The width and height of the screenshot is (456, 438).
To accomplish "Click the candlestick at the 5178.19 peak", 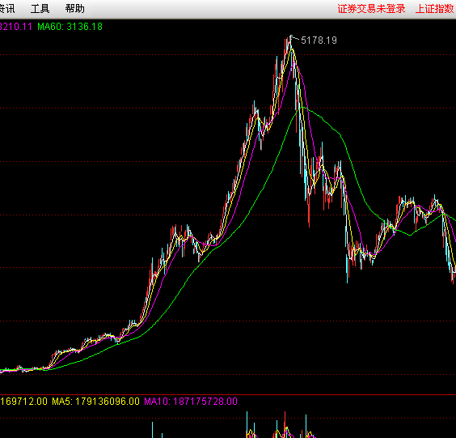I will pos(290,40).
